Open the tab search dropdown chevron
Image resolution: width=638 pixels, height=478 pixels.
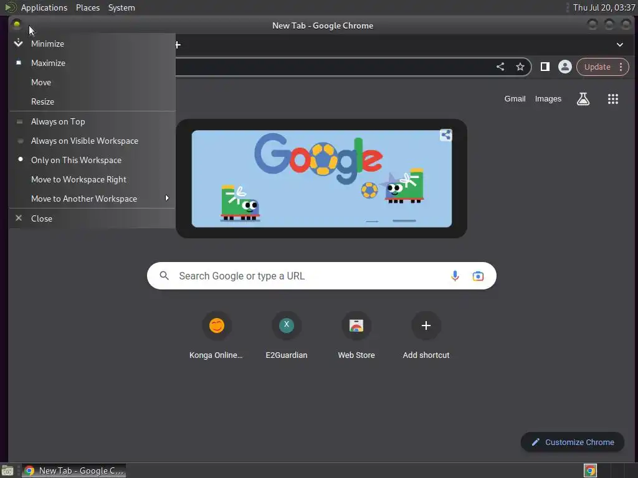pyautogui.click(x=620, y=45)
